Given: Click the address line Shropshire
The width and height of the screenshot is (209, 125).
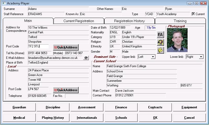Looking at the screenshot, I should tap(58, 42).
